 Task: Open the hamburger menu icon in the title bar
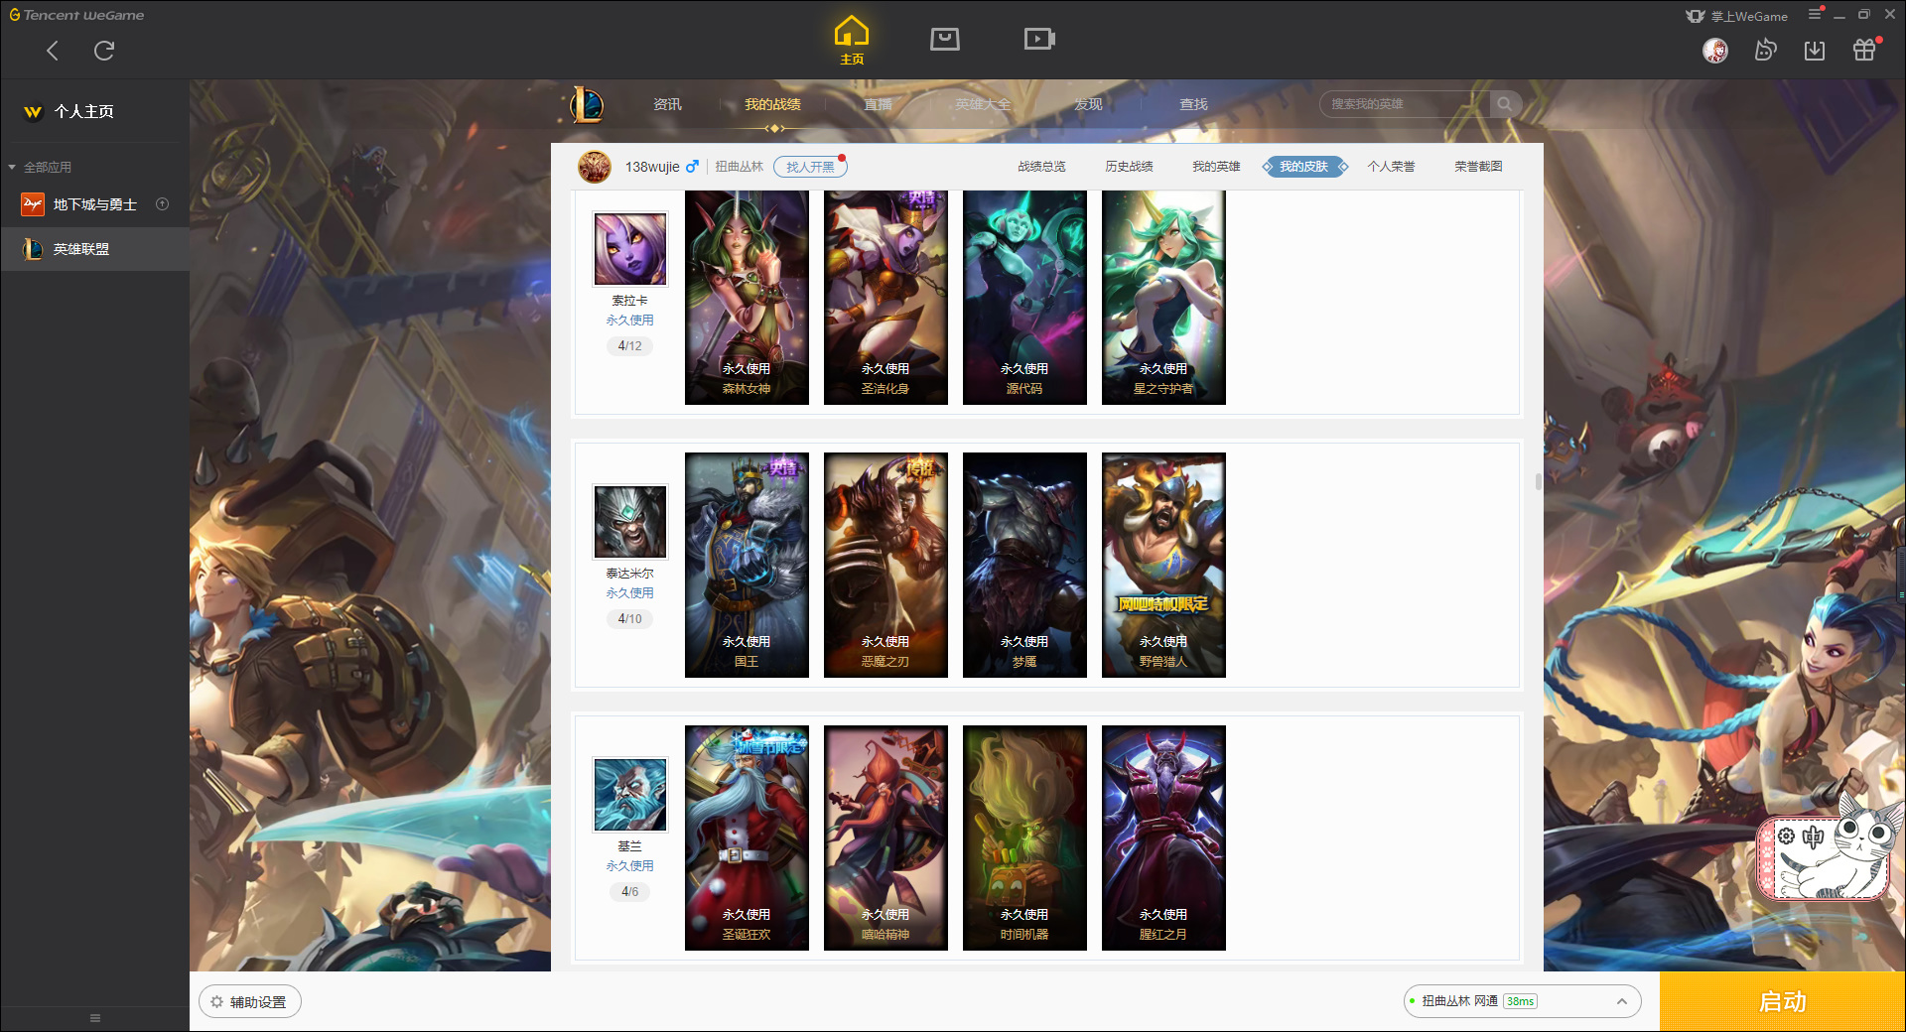(x=1815, y=14)
